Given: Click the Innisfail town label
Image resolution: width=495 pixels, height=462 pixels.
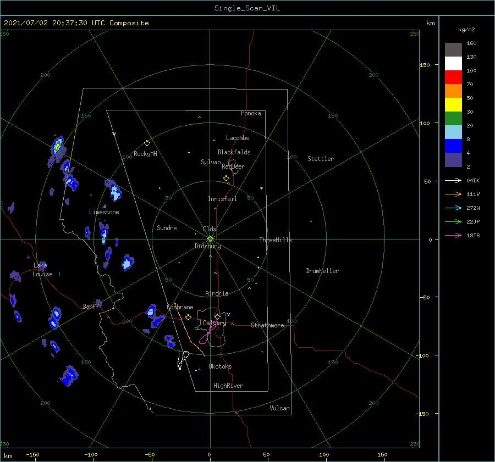Looking at the screenshot, I should 222,199.
